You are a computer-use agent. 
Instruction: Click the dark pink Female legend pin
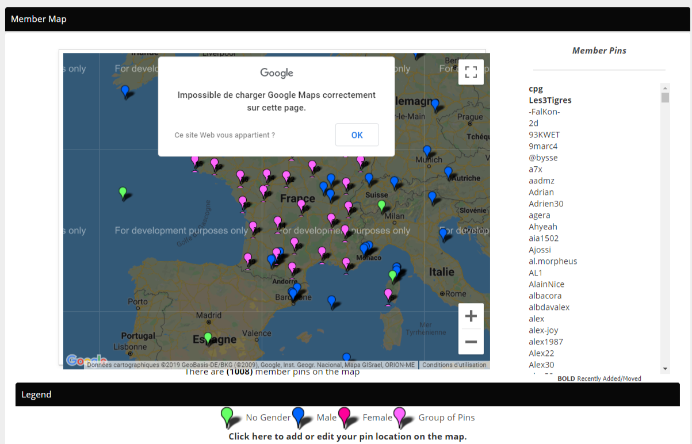point(345,416)
